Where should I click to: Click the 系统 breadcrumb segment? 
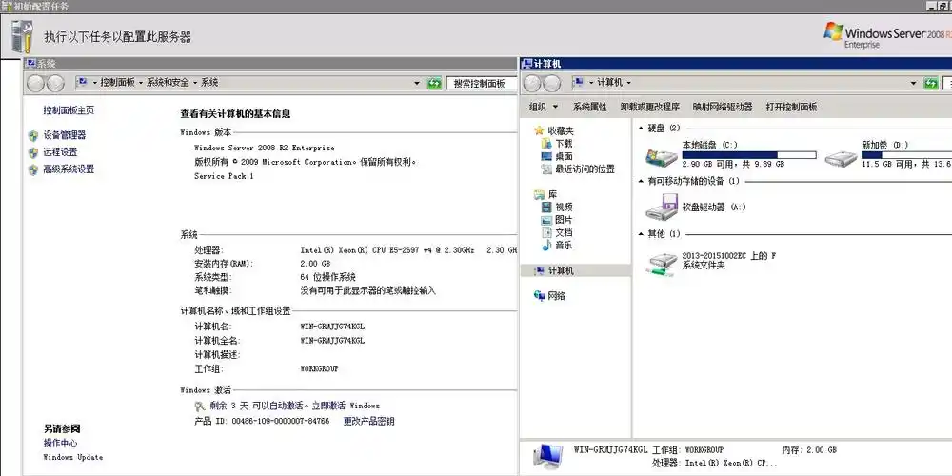209,83
